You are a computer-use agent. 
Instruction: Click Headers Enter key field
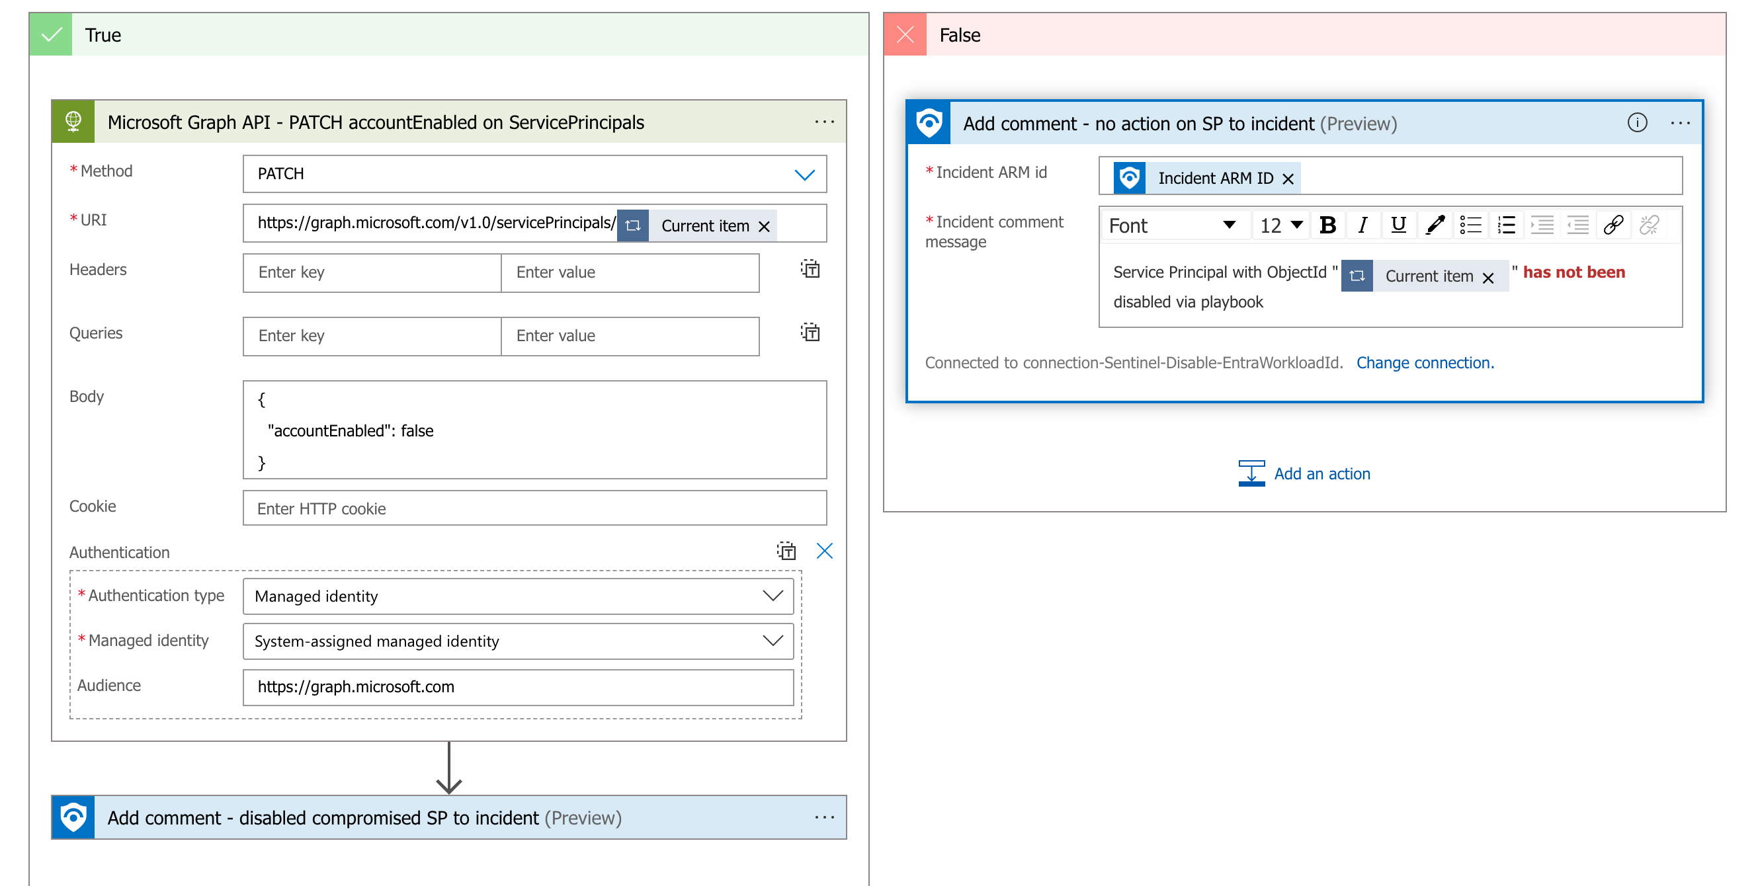[372, 273]
